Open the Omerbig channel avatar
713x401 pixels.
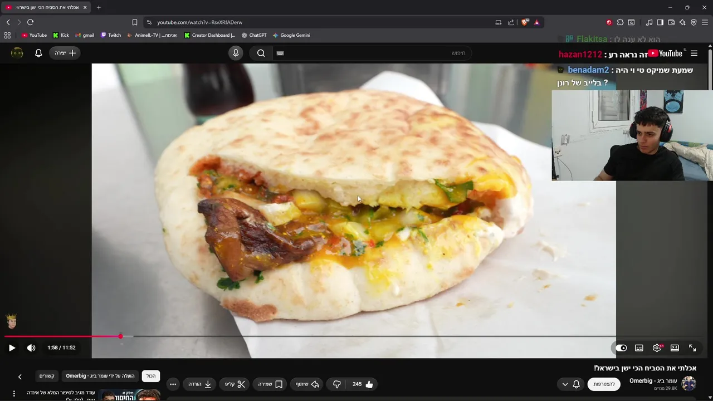pyautogui.click(x=688, y=384)
